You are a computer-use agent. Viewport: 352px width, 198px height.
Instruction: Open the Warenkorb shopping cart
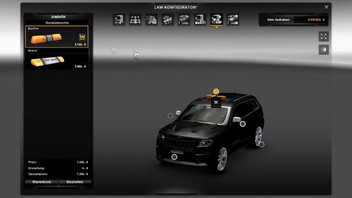click(42, 182)
